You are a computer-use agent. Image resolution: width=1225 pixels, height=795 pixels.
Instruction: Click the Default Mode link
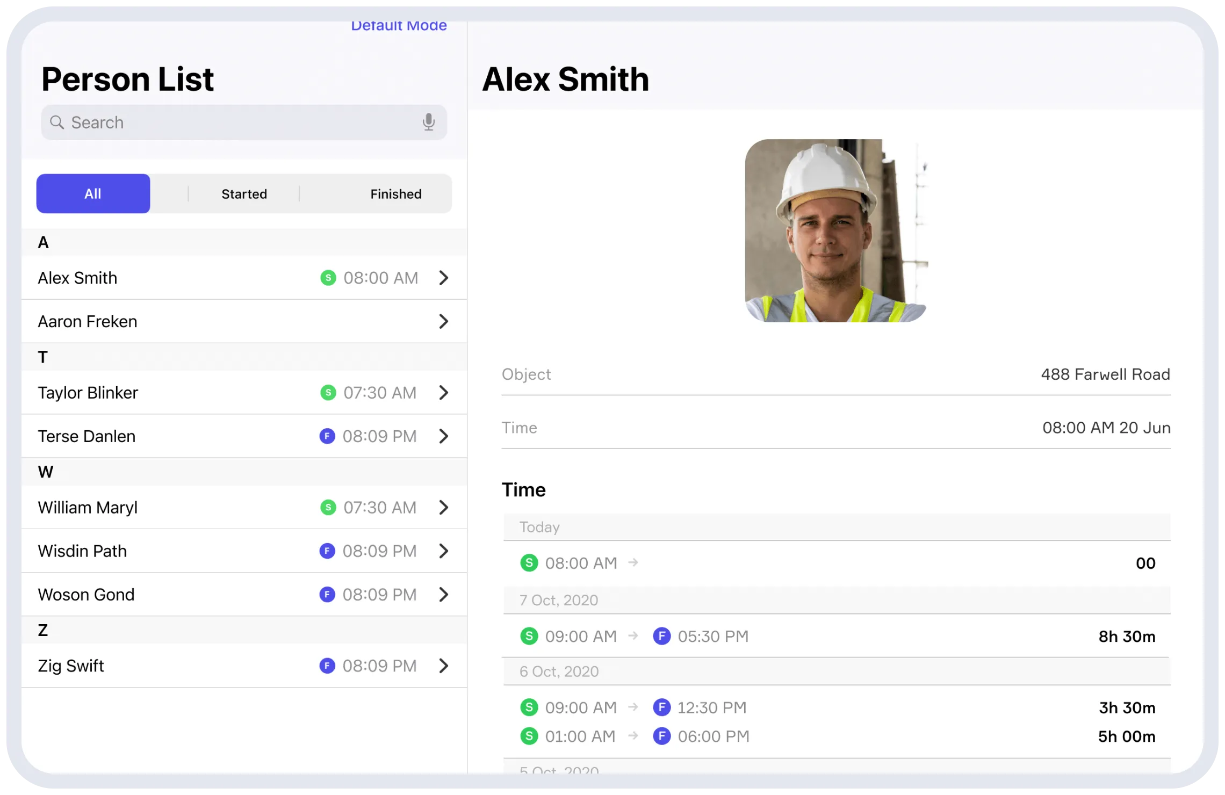(399, 26)
